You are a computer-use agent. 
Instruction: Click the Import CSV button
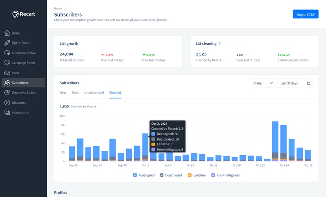pyautogui.click(x=306, y=14)
